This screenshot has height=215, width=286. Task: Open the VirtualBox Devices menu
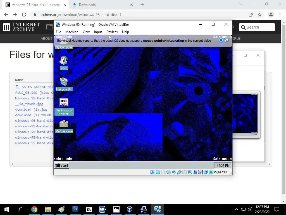(112, 32)
